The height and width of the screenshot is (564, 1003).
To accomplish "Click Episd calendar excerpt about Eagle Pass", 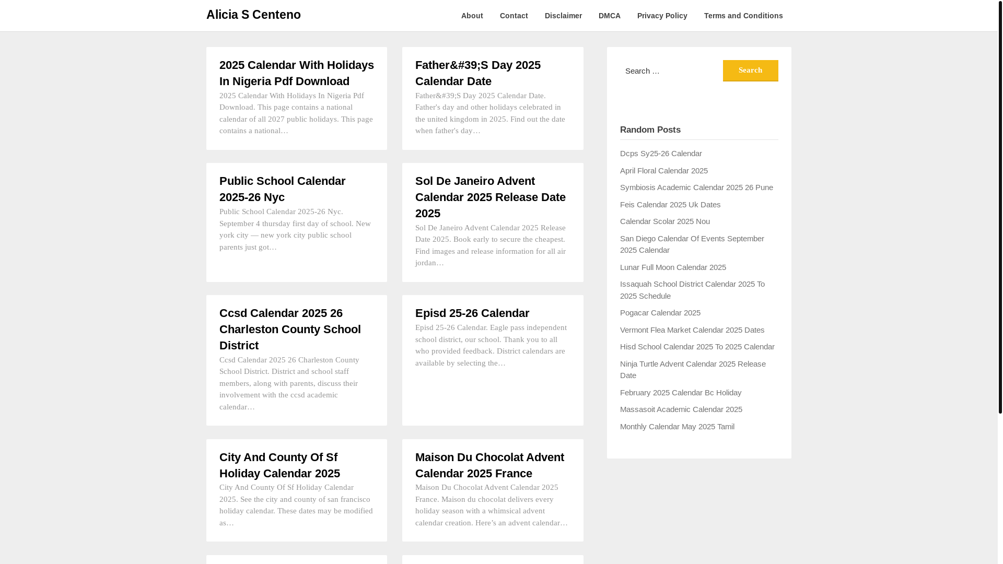I will pyautogui.click(x=491, y=345).
